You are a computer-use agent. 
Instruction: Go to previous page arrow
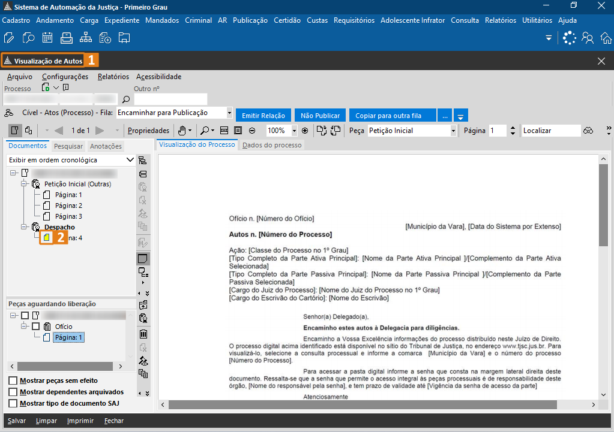pos(59,131)
